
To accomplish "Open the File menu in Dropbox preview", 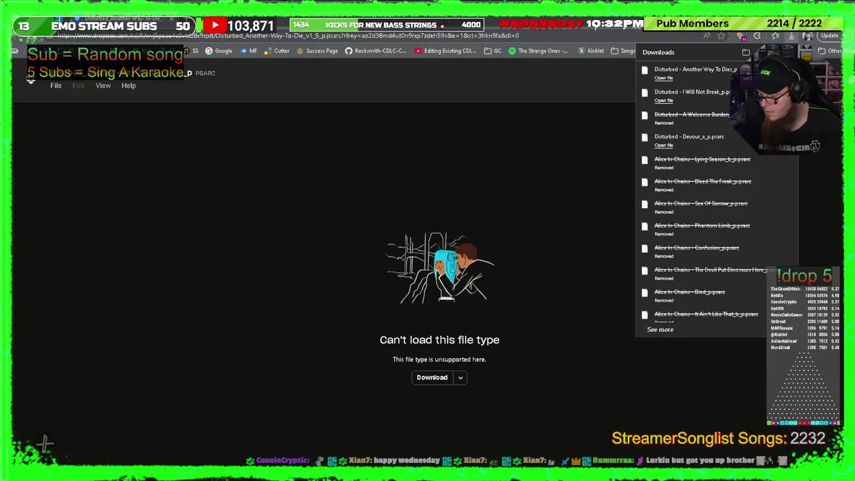I will click(56, 86).
